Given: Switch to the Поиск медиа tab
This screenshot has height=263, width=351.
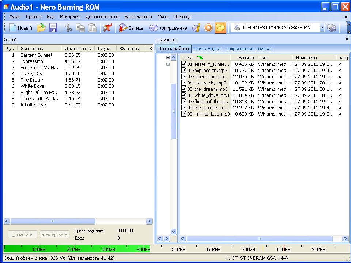Looking at the screenshot, I should 207,48.
